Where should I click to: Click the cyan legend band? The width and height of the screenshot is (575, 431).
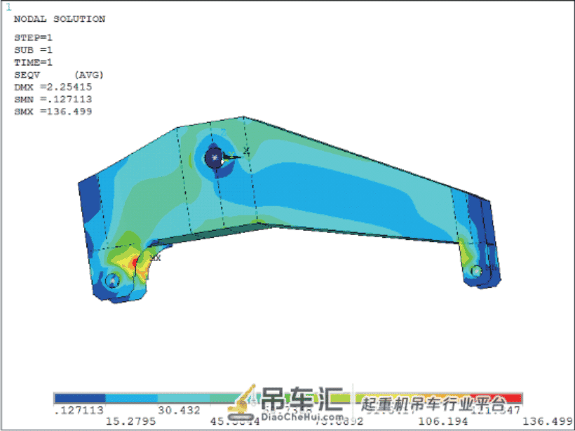click(184, 398)
